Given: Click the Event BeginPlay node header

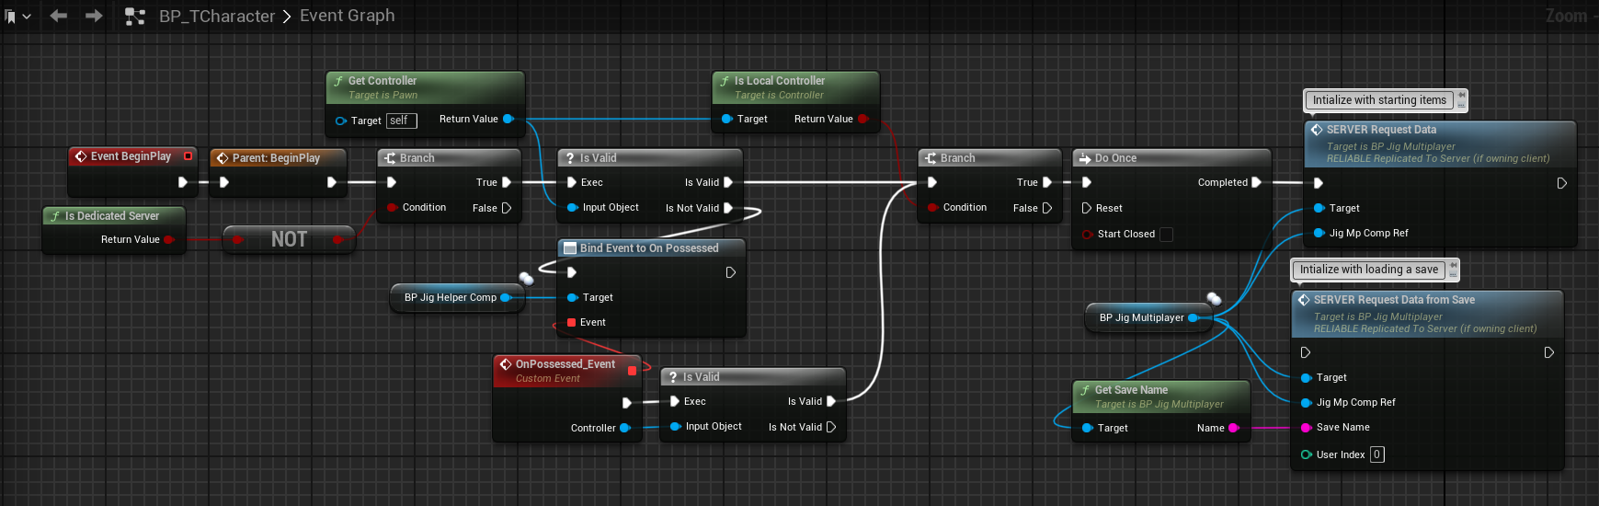Looking at the screenshot, I should pos(132,156).
